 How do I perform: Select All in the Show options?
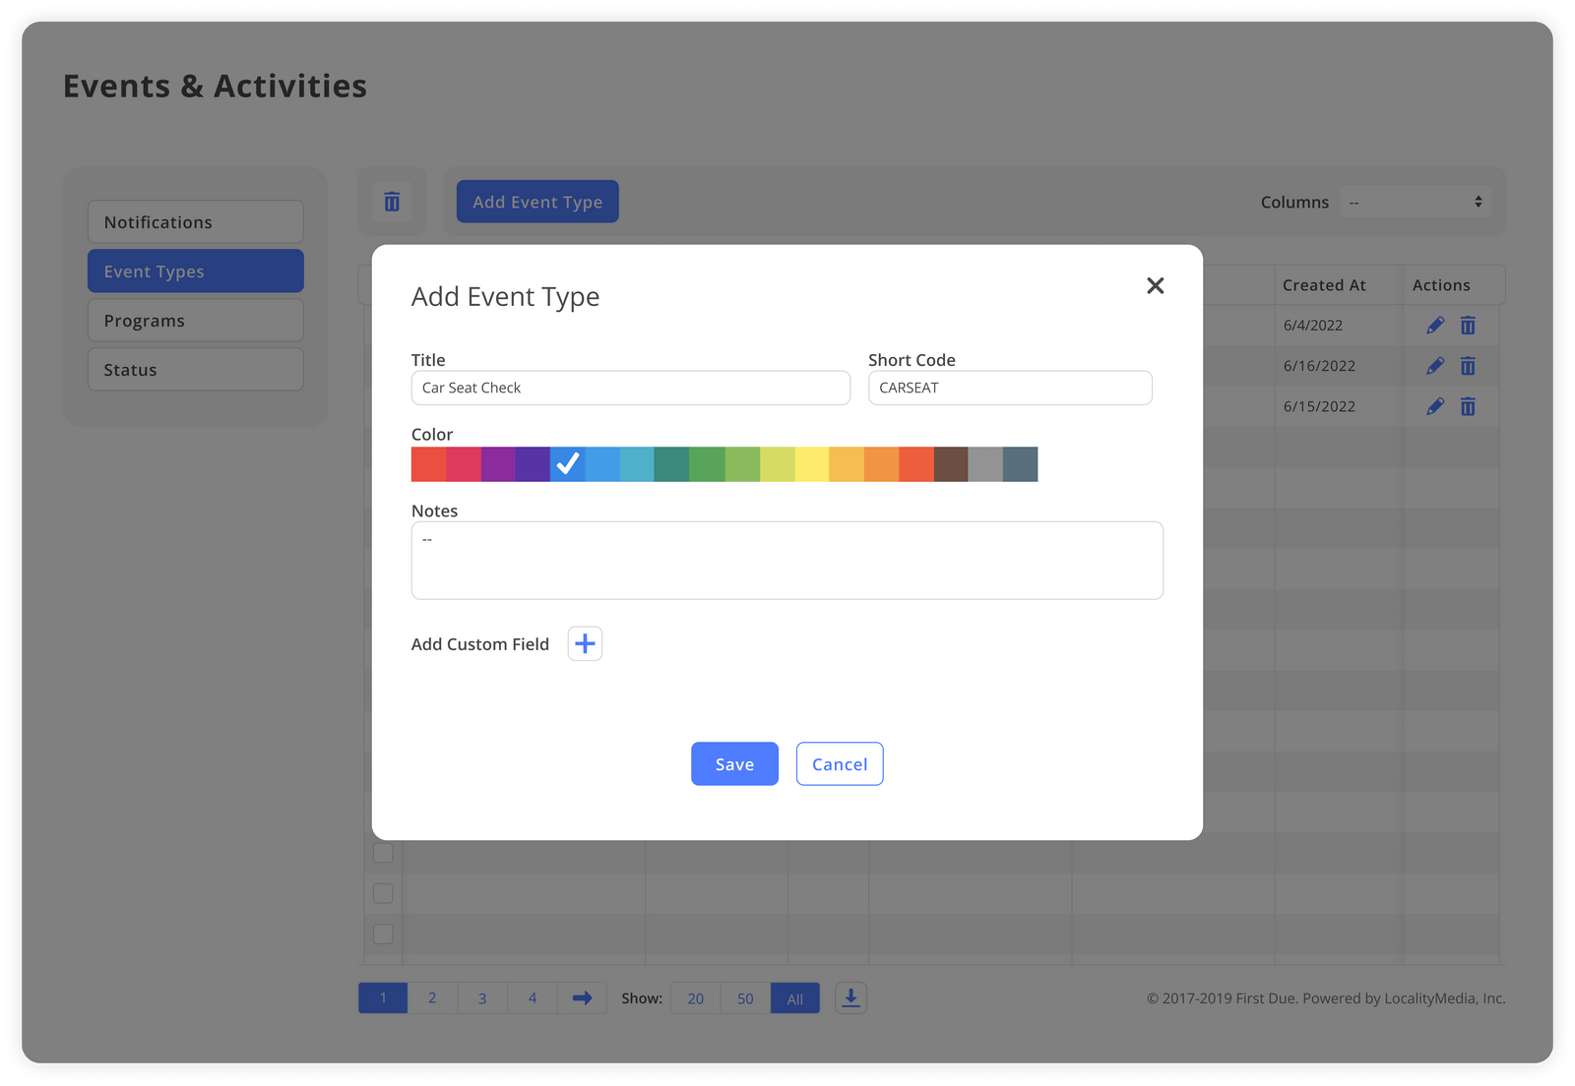point(794,997)
